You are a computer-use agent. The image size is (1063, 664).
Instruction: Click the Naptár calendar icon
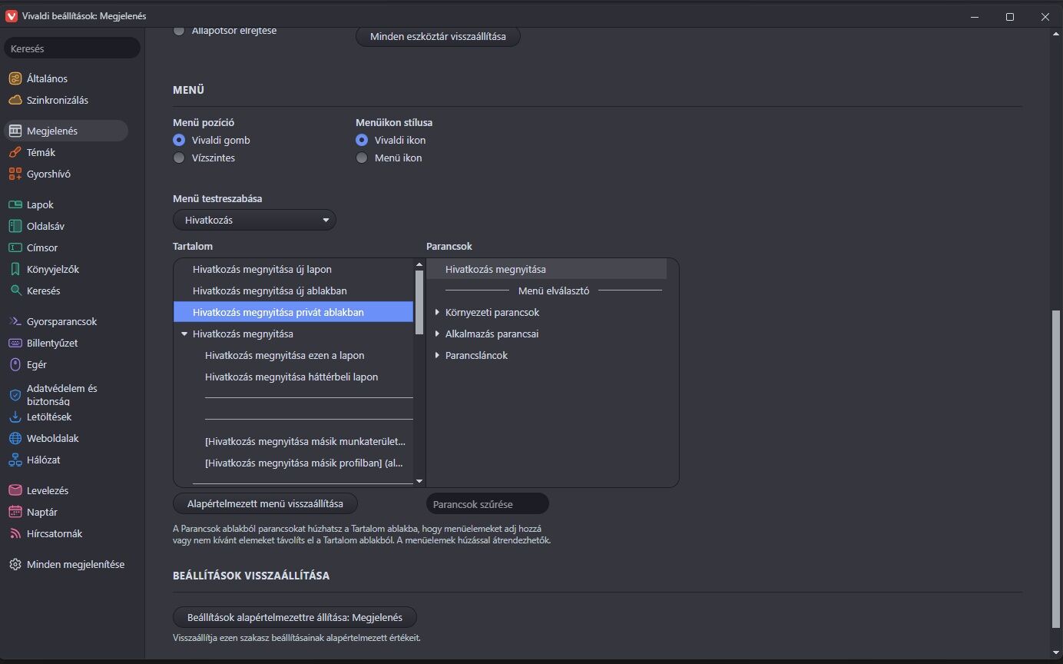pyautogui.click(x=15, y=512)
